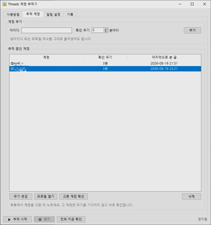Minimize the Threads 계정 추적기 window
Viewport: 211px width, 225px height.
tap(180, 4)
